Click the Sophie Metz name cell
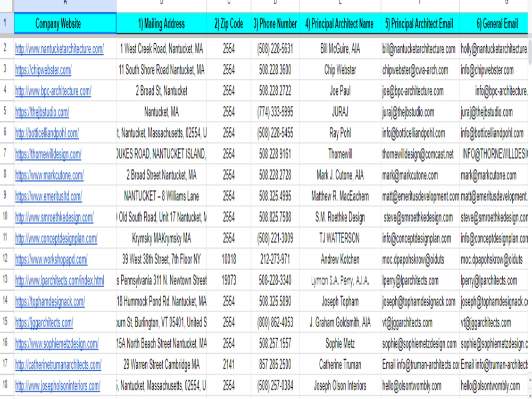This screenshot has height=399, width=532. 340,344
